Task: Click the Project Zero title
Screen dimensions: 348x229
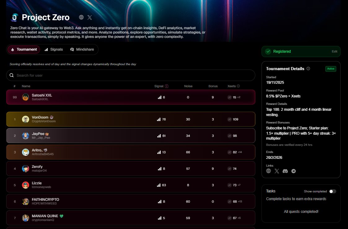Action: (x=46, y=17)
